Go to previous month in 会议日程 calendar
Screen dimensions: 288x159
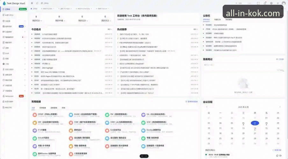click(x=207, y=107)
